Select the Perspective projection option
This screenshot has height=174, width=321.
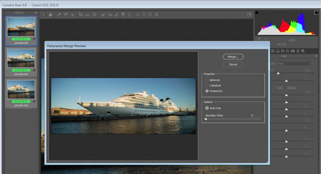point(207,91)
